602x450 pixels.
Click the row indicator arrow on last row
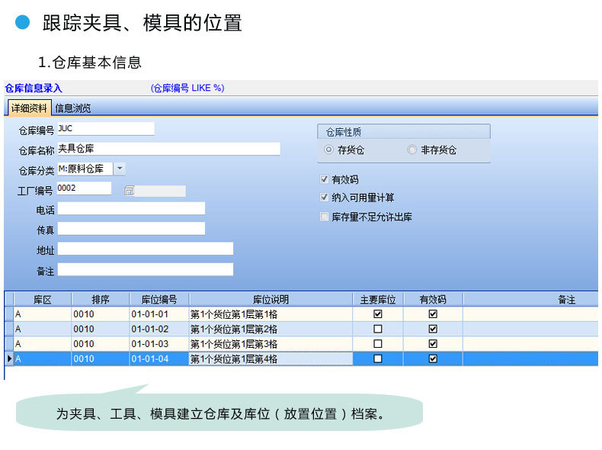point(8,359)
